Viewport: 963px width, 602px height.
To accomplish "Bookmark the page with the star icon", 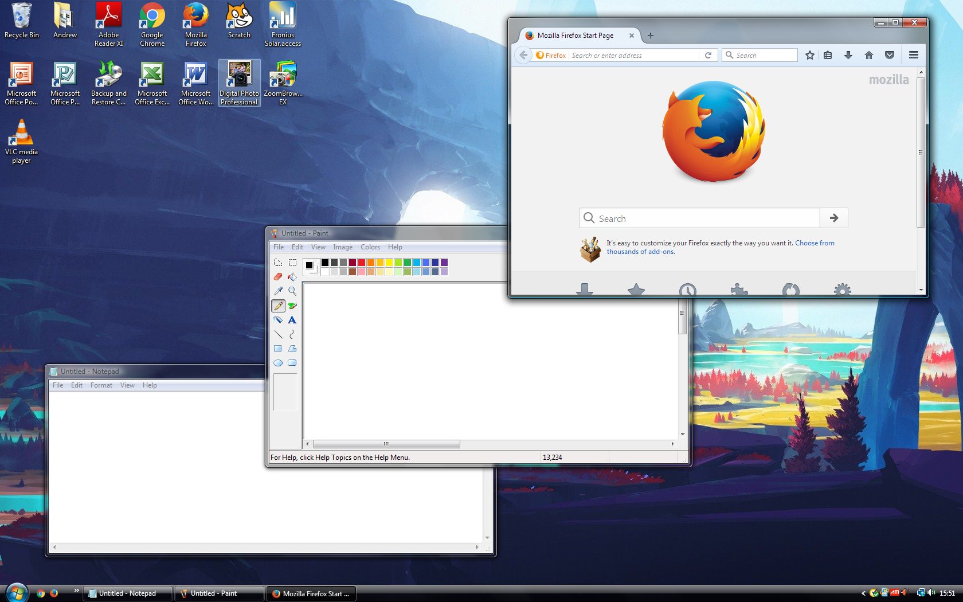I will [x=810, y=55].
